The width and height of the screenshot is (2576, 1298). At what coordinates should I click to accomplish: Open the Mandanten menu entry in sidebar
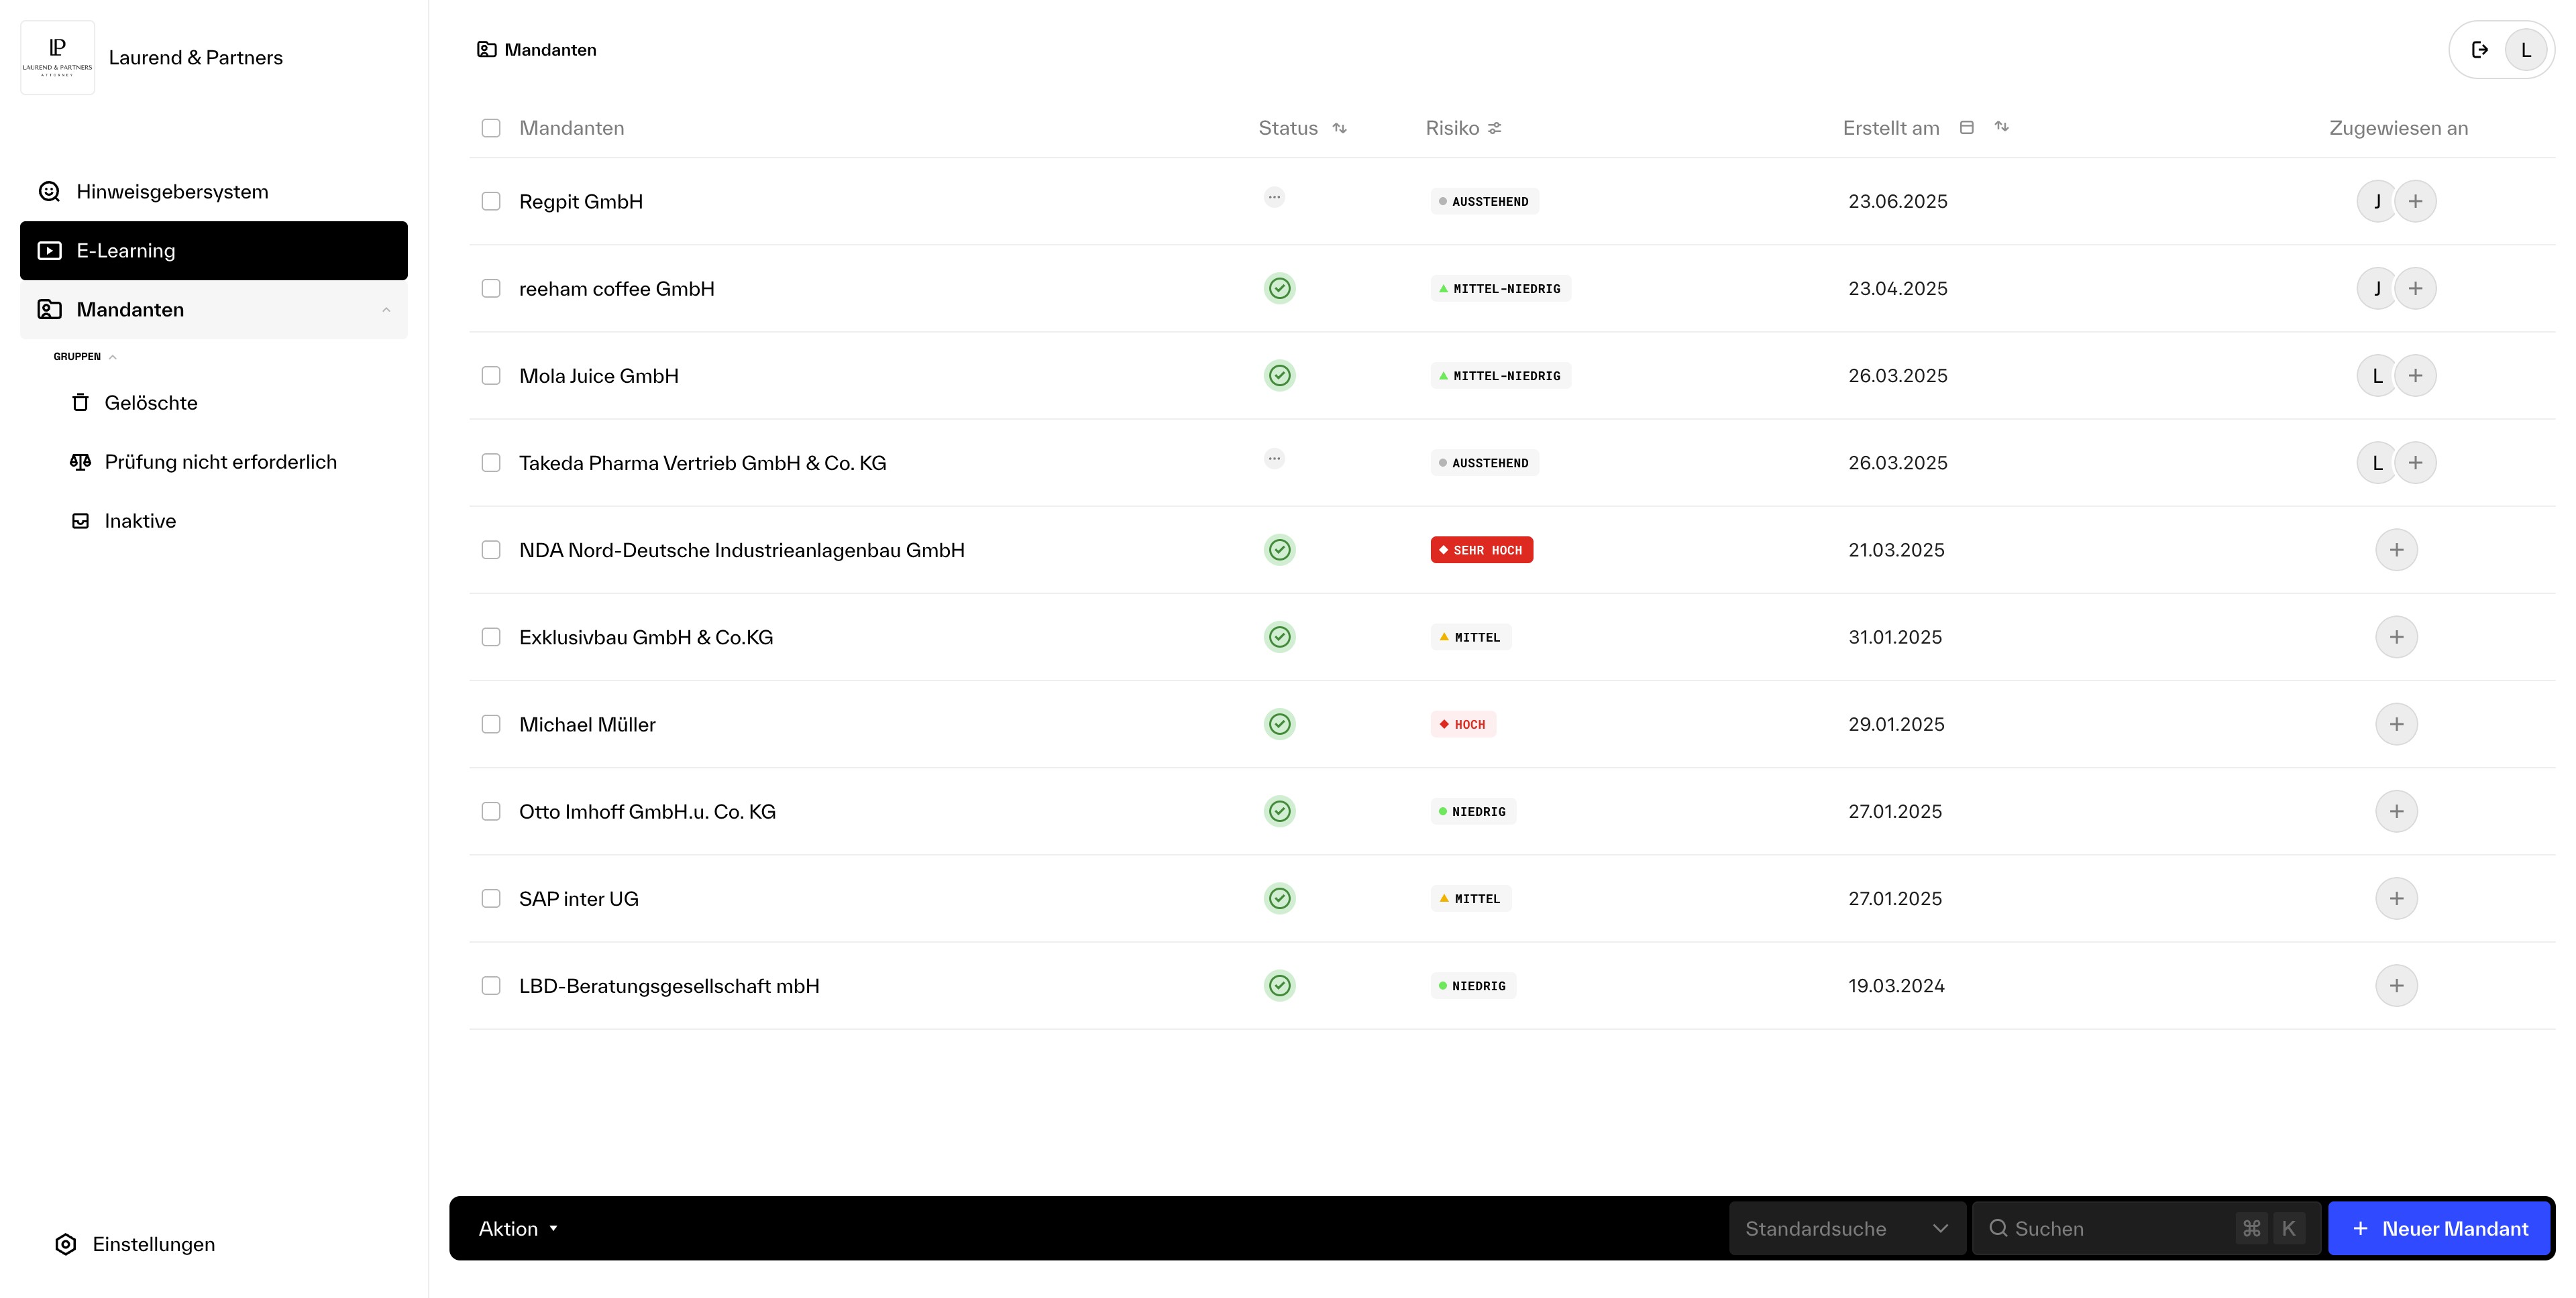click(x=130, y=310)
